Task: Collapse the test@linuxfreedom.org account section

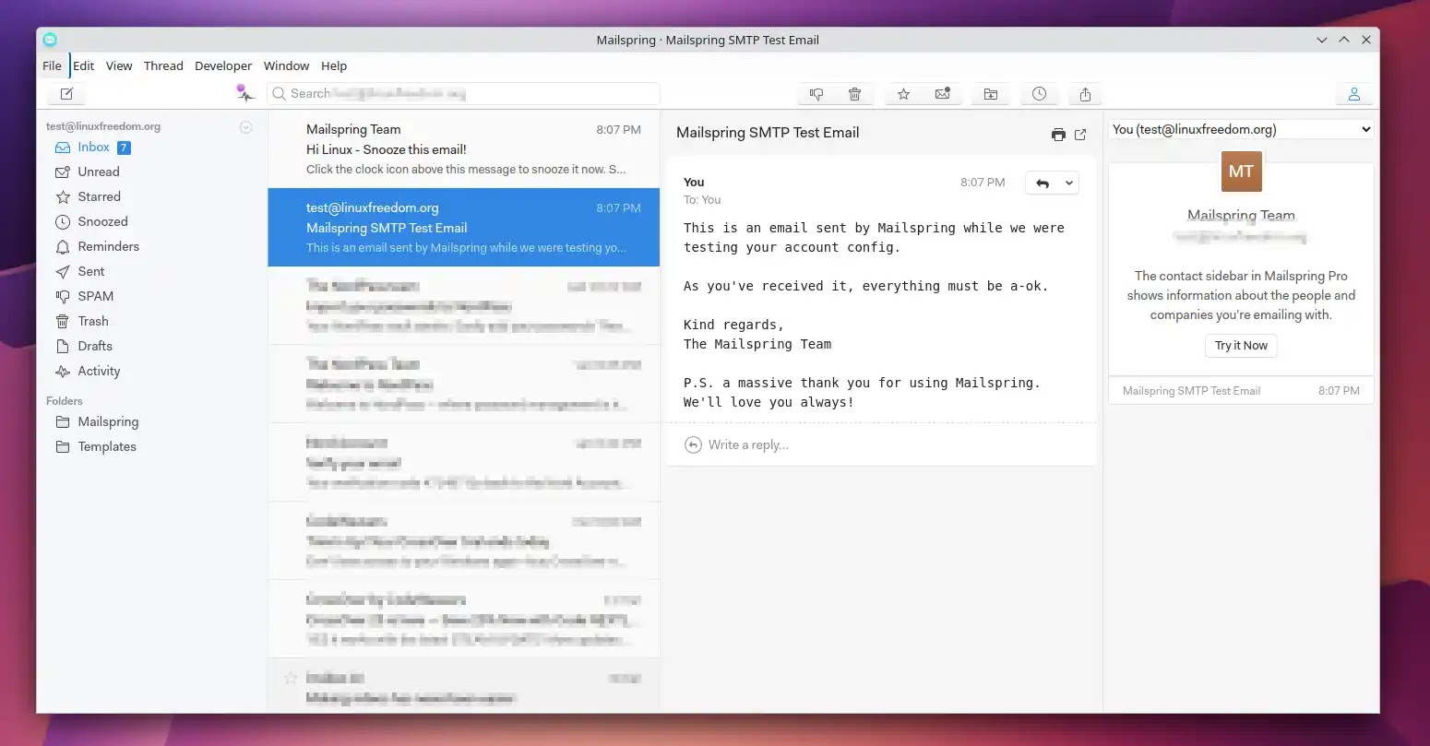Action: (245, 127)
